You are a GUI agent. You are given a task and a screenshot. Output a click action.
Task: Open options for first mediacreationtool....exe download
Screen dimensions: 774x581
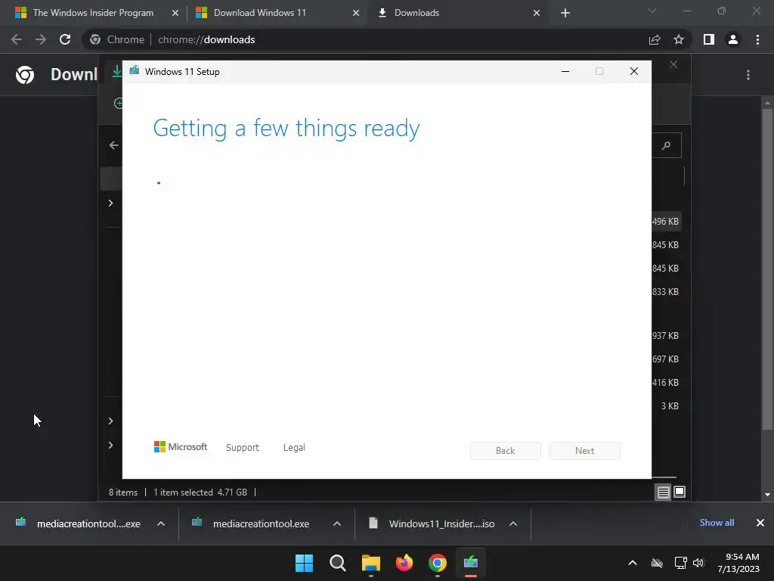click(161, 524)
